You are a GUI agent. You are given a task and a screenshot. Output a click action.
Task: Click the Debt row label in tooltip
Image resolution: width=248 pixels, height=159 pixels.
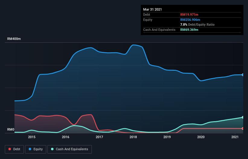click(x=147, y=15)
